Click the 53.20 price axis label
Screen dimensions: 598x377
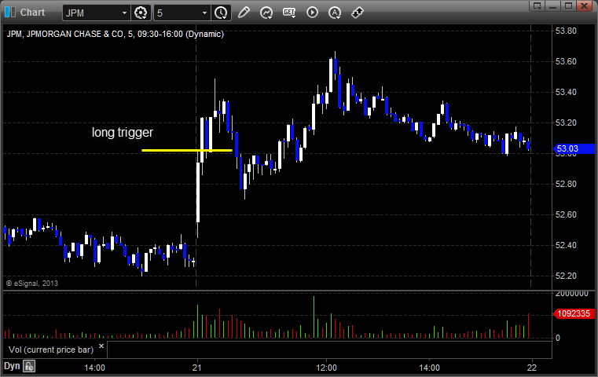coord(566,123)
